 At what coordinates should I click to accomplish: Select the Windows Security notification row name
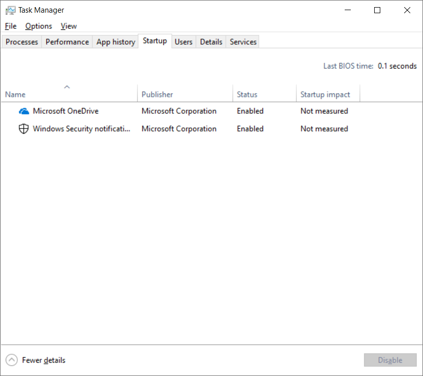pyautogui.click(x=81, y=129)
